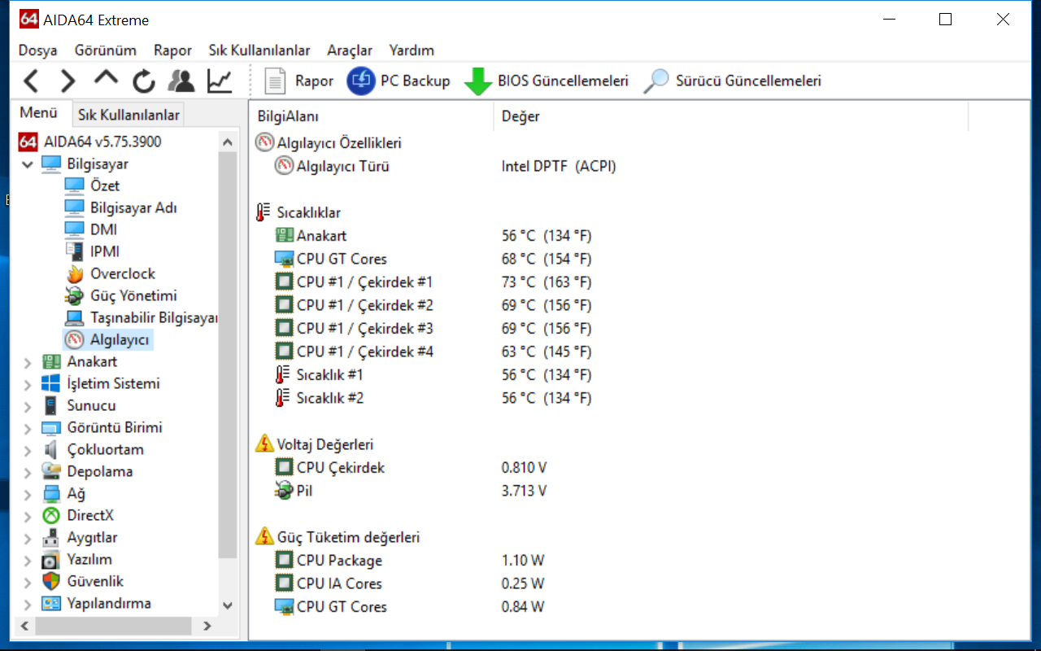
Task: Expand the Yazılım tree node
Action: [x=28, y=560]
